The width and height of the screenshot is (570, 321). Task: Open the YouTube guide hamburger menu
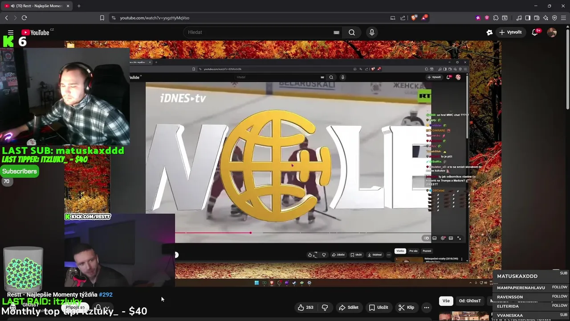pyautogui.click(x=11, y=32)
